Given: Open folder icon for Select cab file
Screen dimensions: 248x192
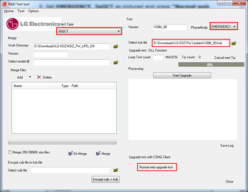Looking at the screenshot, I should point(116,170).
